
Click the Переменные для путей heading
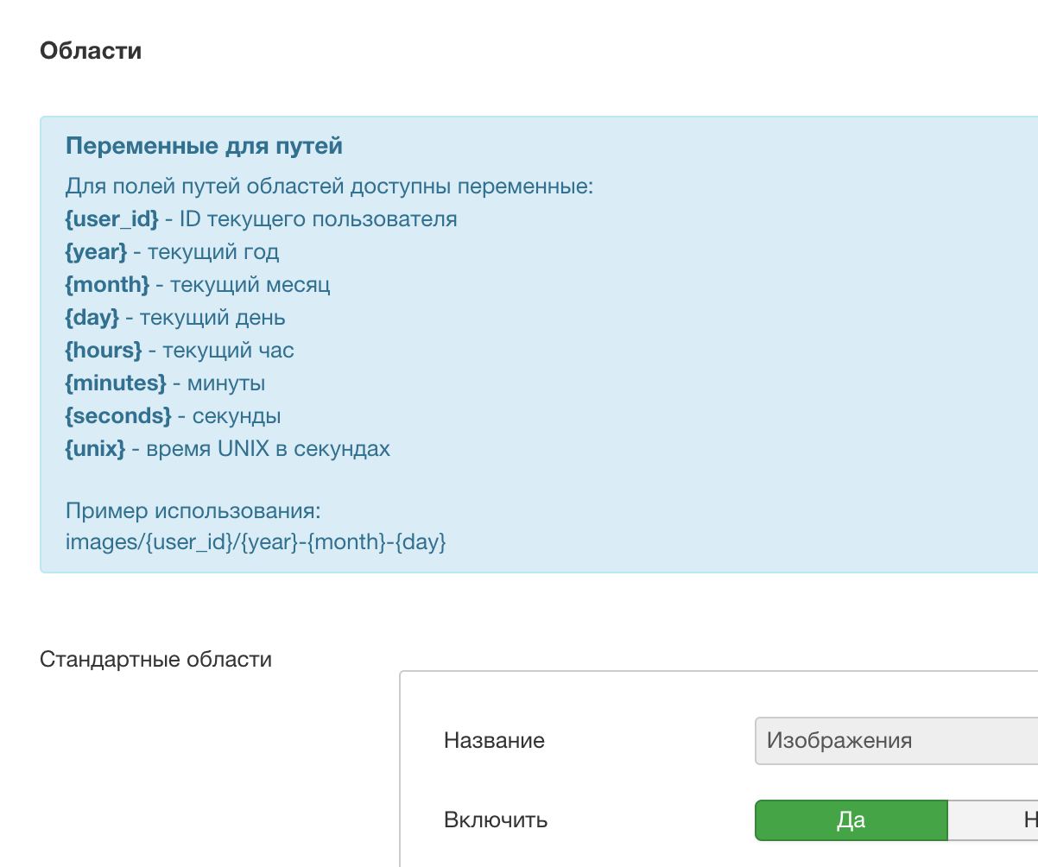click(x=204, y=146)
